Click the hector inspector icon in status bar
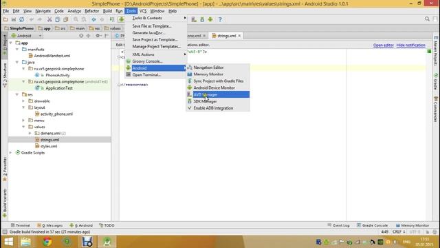Viewport: 440px width, 248px height. pyautogui.click(x=434, y=232)
